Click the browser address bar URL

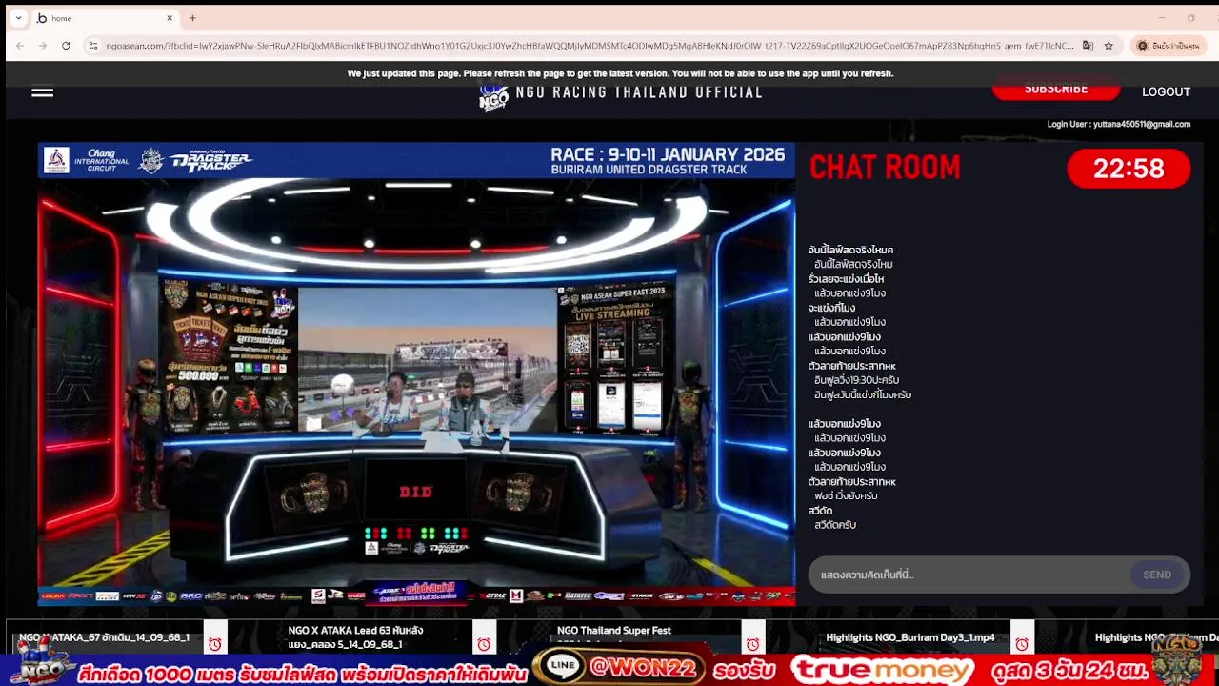[589, 46]
